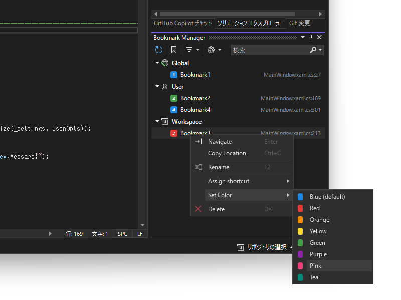Select Navigate in the context menu
Viewport: 401px width, 300px height.
point(221,141)
